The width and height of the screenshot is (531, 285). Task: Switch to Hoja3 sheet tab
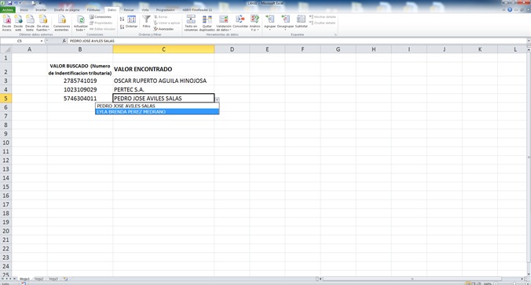pos(53,279)
